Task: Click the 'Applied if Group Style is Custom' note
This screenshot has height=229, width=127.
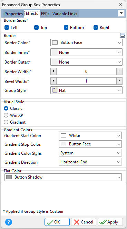Action: 33,211
